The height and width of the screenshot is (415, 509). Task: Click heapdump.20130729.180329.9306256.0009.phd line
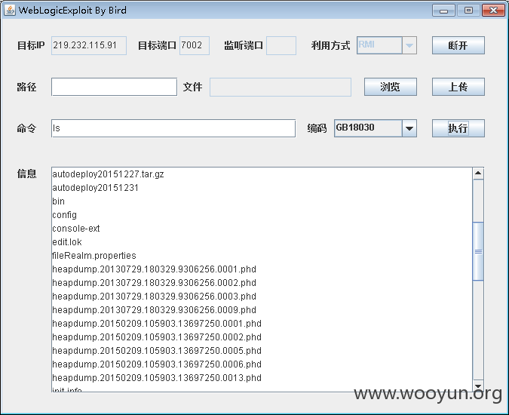154,310
